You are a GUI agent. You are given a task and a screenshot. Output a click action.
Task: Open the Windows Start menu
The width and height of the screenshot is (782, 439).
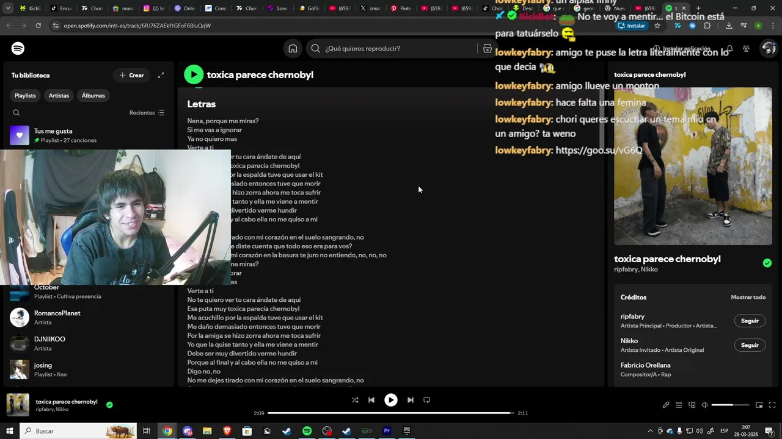pos(10,431)
